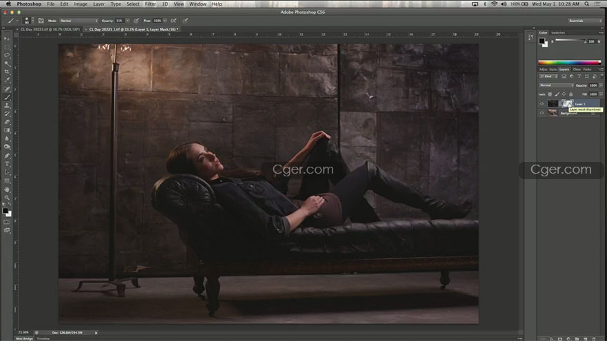Click the Background layer thumbnail
Image resolution: width=607 pixels, height=341 pixels.
[x=553, y=112]
